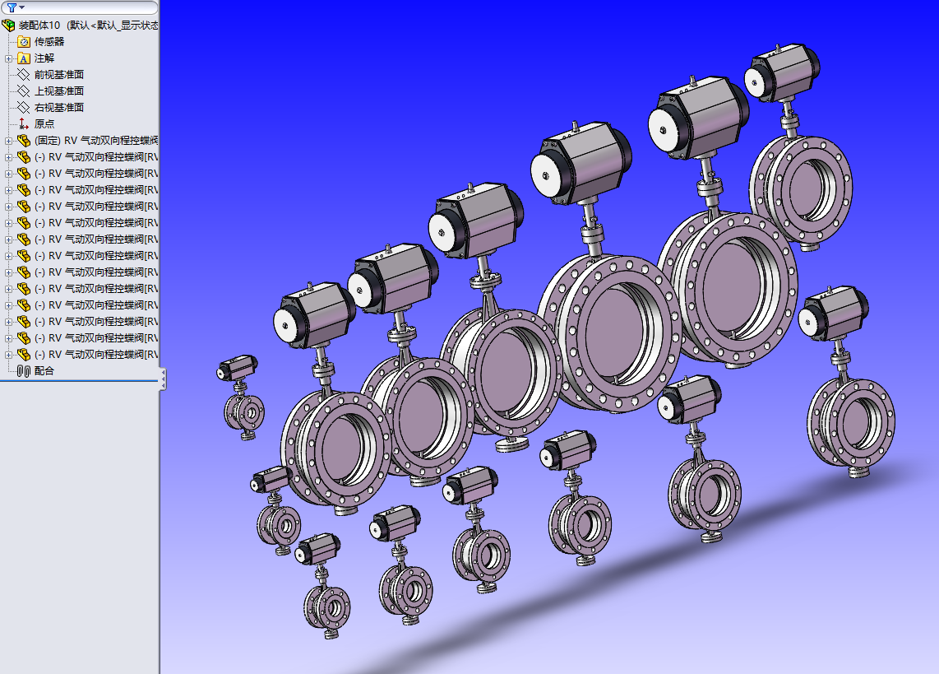Click the part icon of the (-) RV row above 配合
This screenshot has width=939, height=674.
pyautogui.click(x=24, y=355)
